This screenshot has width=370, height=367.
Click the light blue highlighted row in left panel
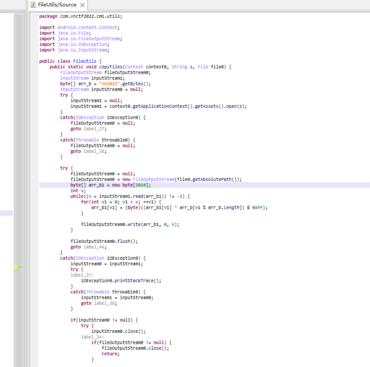6,213
